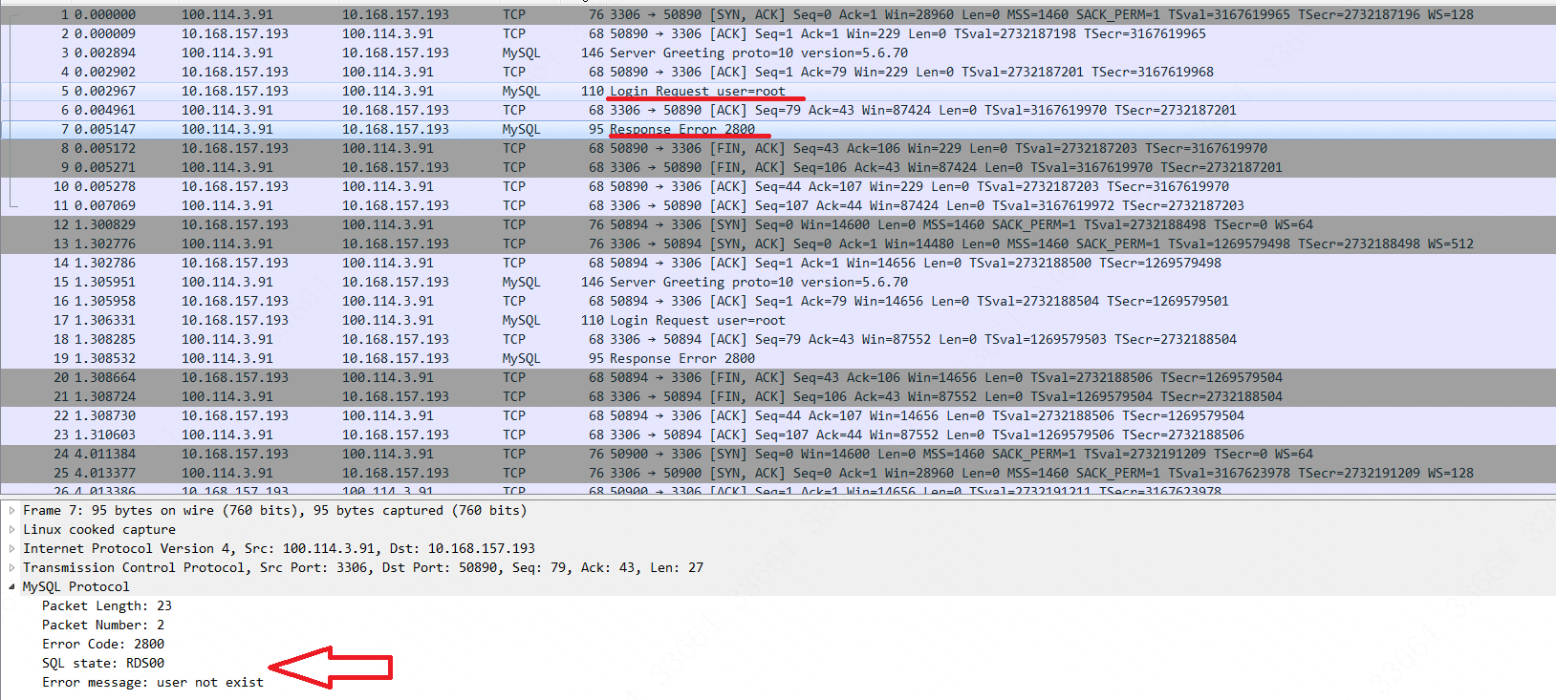The width and height of the screenshot is (1556, 700).
Task: Select packet 11 at time 0.007069
Action: (x=778, y=205)
